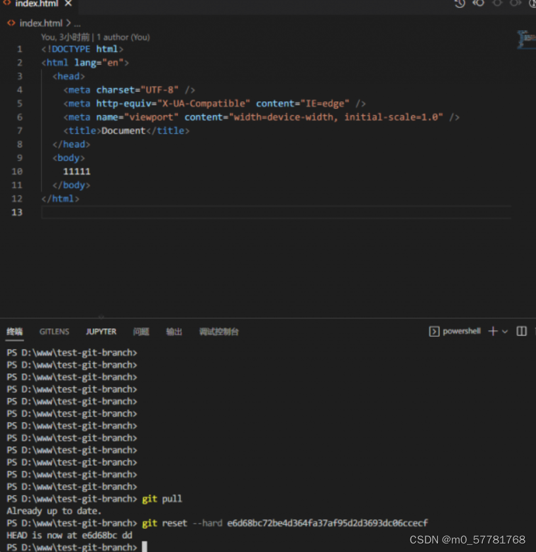Viewport: 536px width, 552px height.
Task: Toggle panel layout with the split icon
Action: 521,331
